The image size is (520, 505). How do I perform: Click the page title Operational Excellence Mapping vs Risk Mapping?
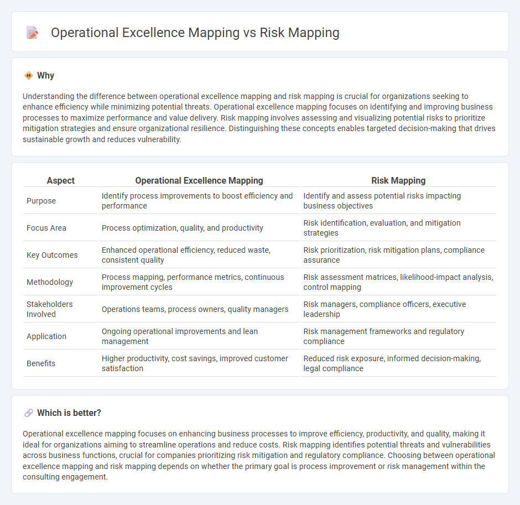195,33
